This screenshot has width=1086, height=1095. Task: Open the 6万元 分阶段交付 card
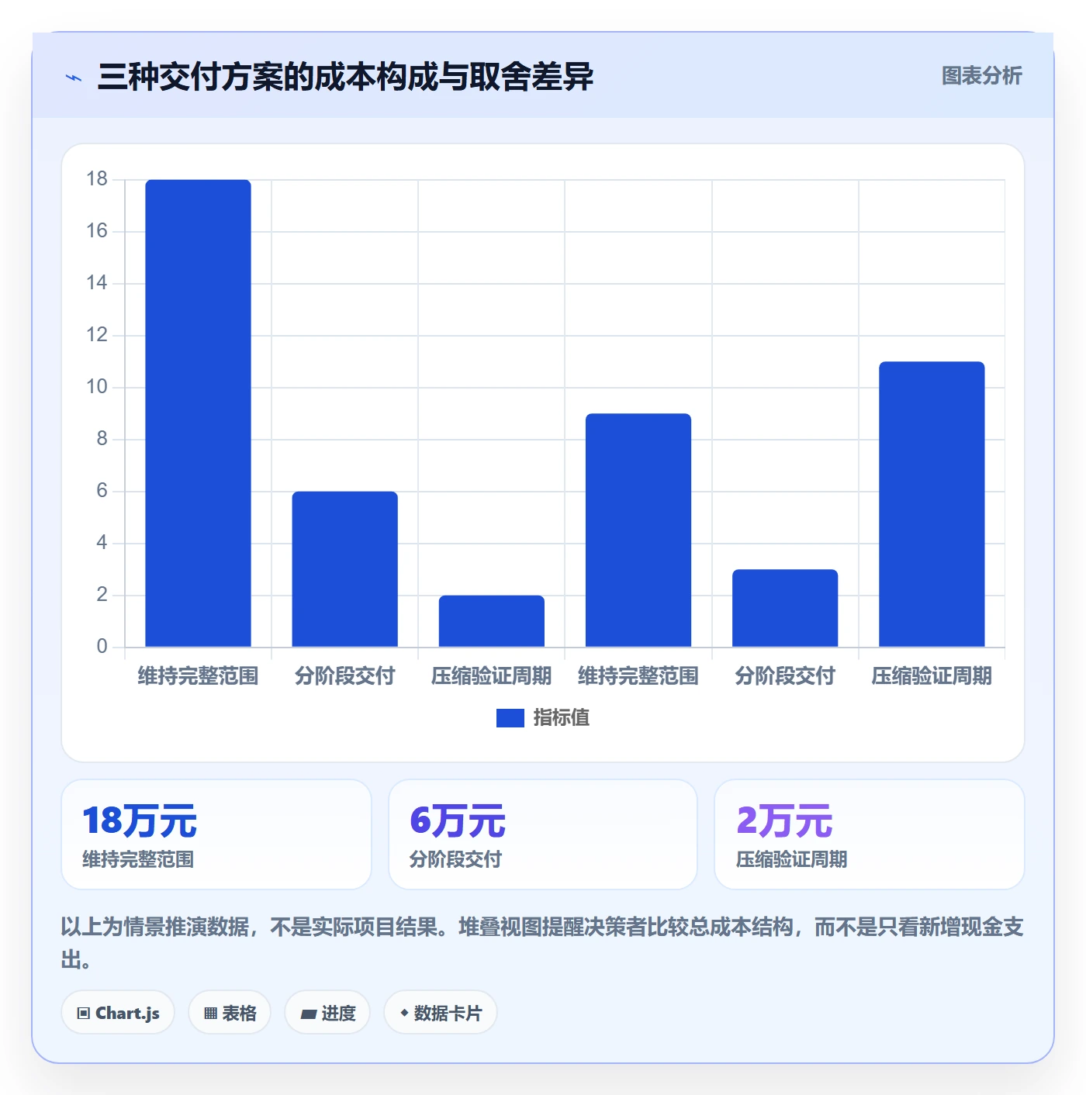pos(543,834)
